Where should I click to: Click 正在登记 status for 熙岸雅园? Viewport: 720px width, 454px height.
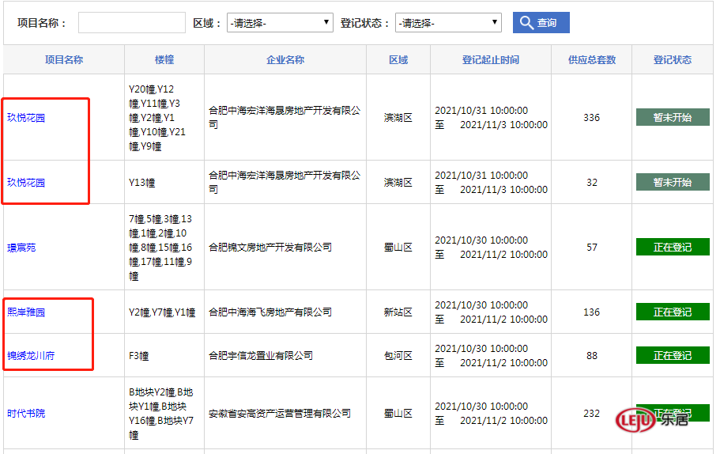(x=673, y=312)
